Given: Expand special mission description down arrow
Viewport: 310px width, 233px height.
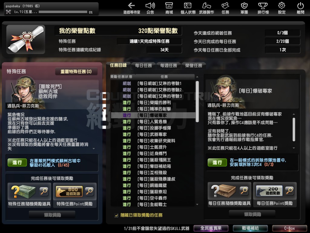Looking at the screenshot, I should click(x=94, y=149).
